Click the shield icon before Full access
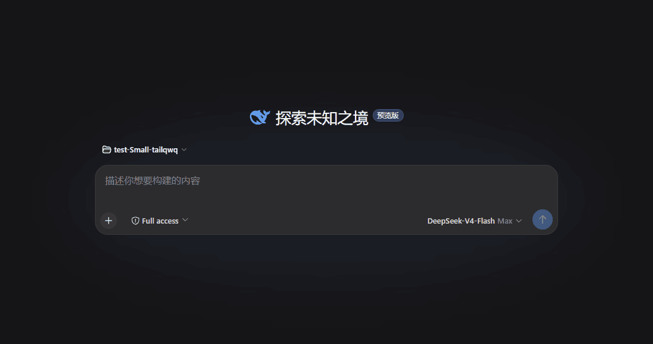Screen dimensions: 653x344 [x=135, y=221]
